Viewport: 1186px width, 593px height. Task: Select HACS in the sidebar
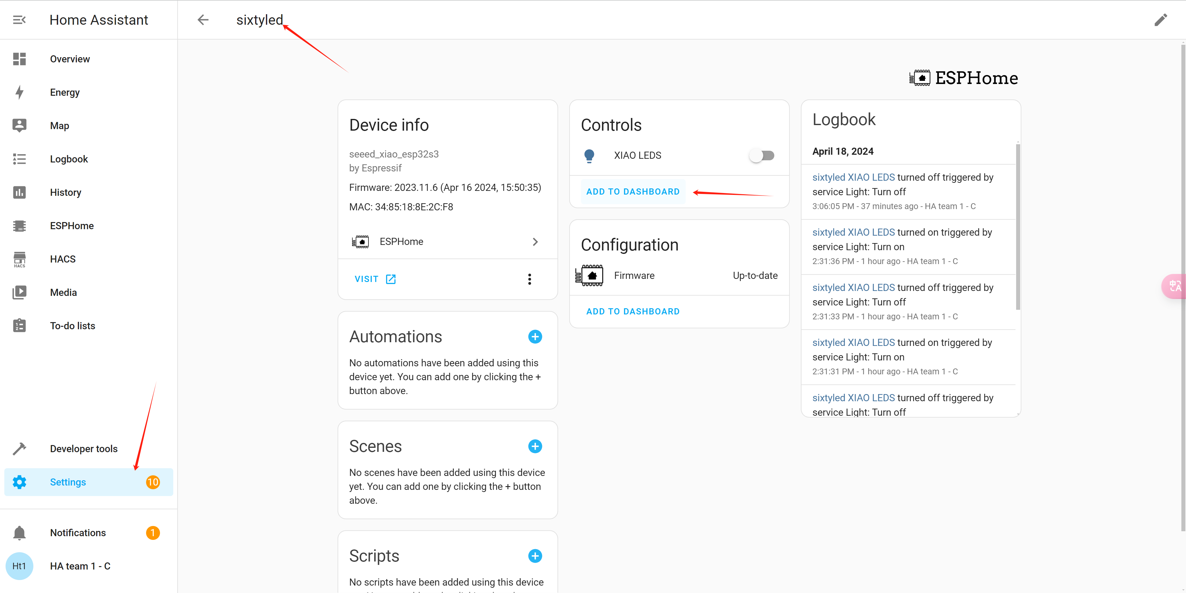(88, 259)
